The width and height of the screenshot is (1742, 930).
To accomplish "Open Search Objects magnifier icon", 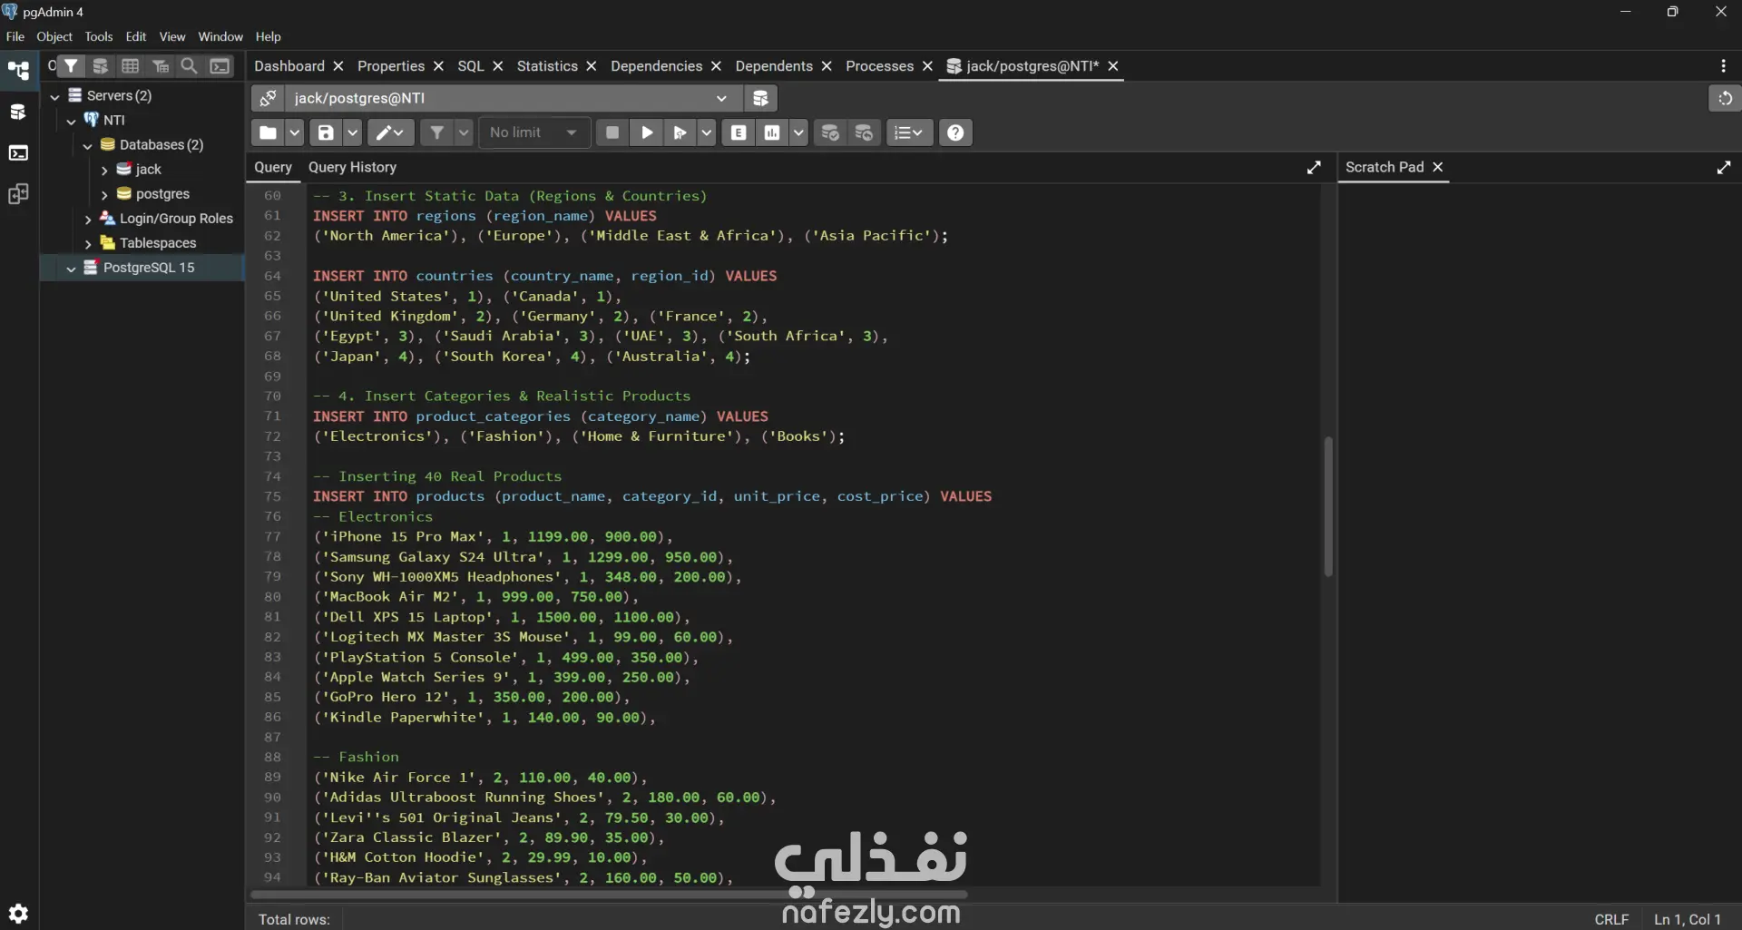I will pyautogui.click(x=190, y=66).
